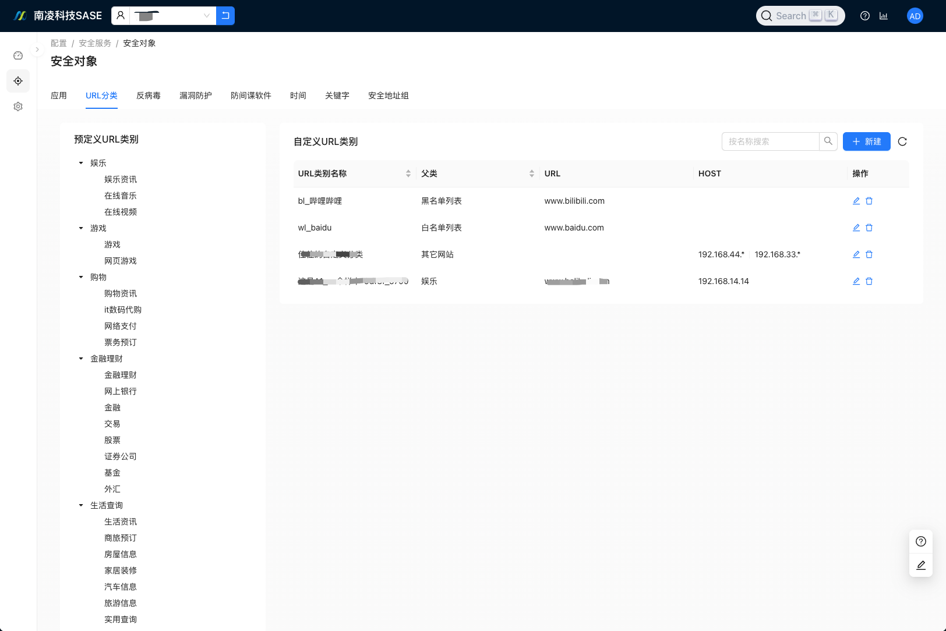Click the magnifier search button
This screenshot has height=631, width=946.
click(x=828, y=141)
